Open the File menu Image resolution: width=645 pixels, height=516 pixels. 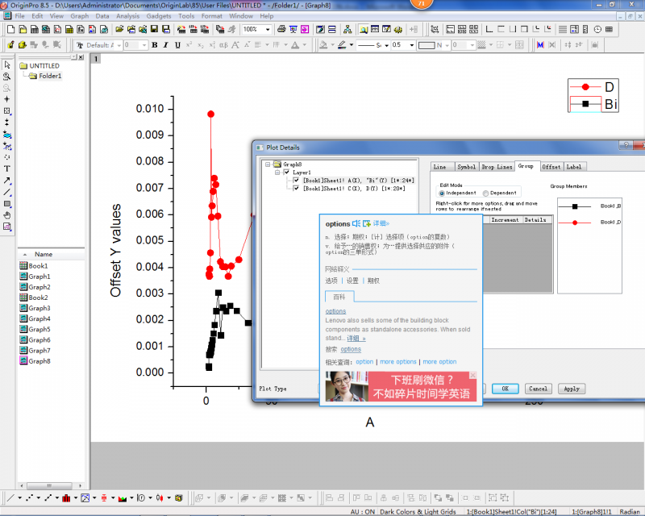pyautogui.click(x=19, y=16)
